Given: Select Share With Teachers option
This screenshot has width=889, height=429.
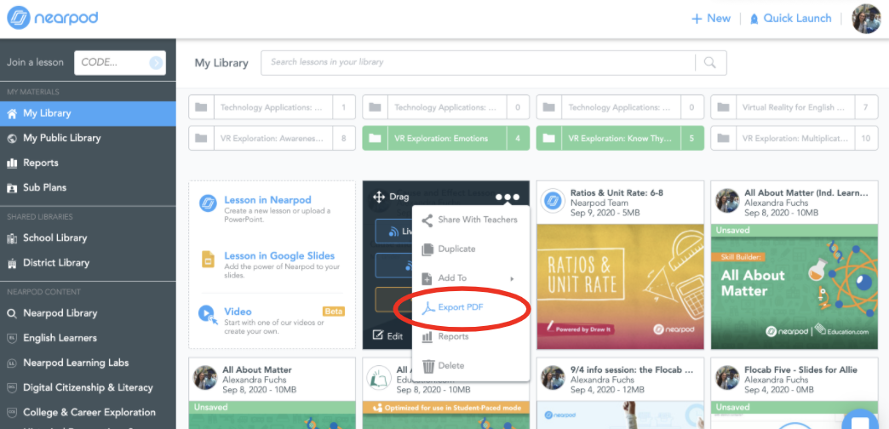Looking at the screenshot, I should point(477,220).
